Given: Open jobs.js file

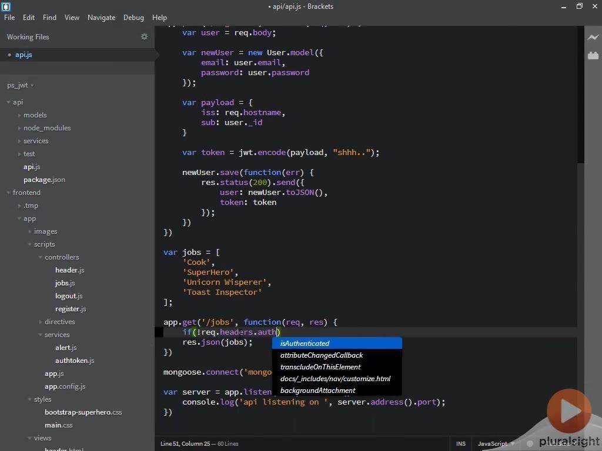Looking at the screenshot, I should click(65, 283).
